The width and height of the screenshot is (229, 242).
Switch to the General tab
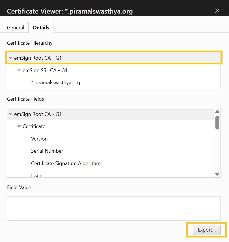pos(16,28)
